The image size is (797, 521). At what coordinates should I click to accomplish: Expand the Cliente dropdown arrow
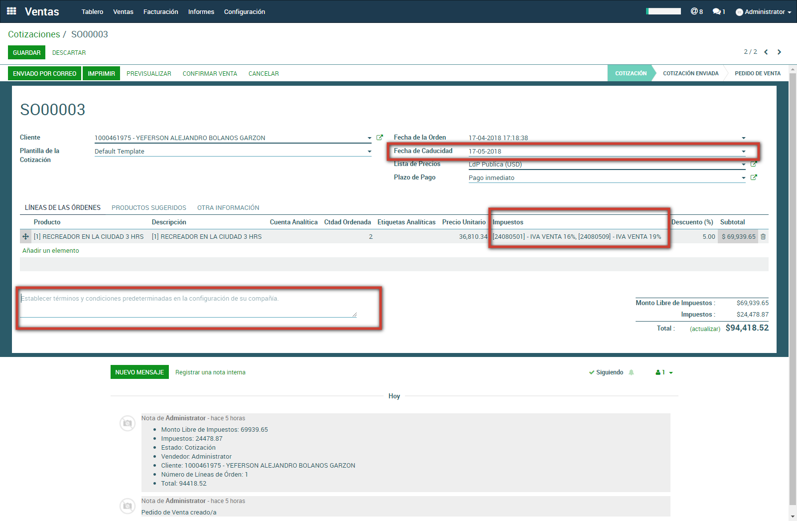[369, 138]
